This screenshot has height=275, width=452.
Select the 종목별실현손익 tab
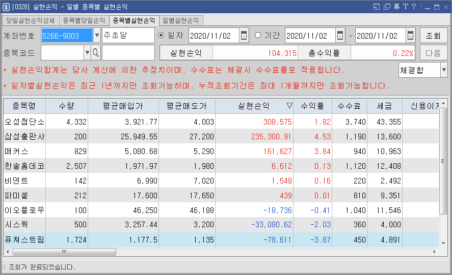pos(134,20)
